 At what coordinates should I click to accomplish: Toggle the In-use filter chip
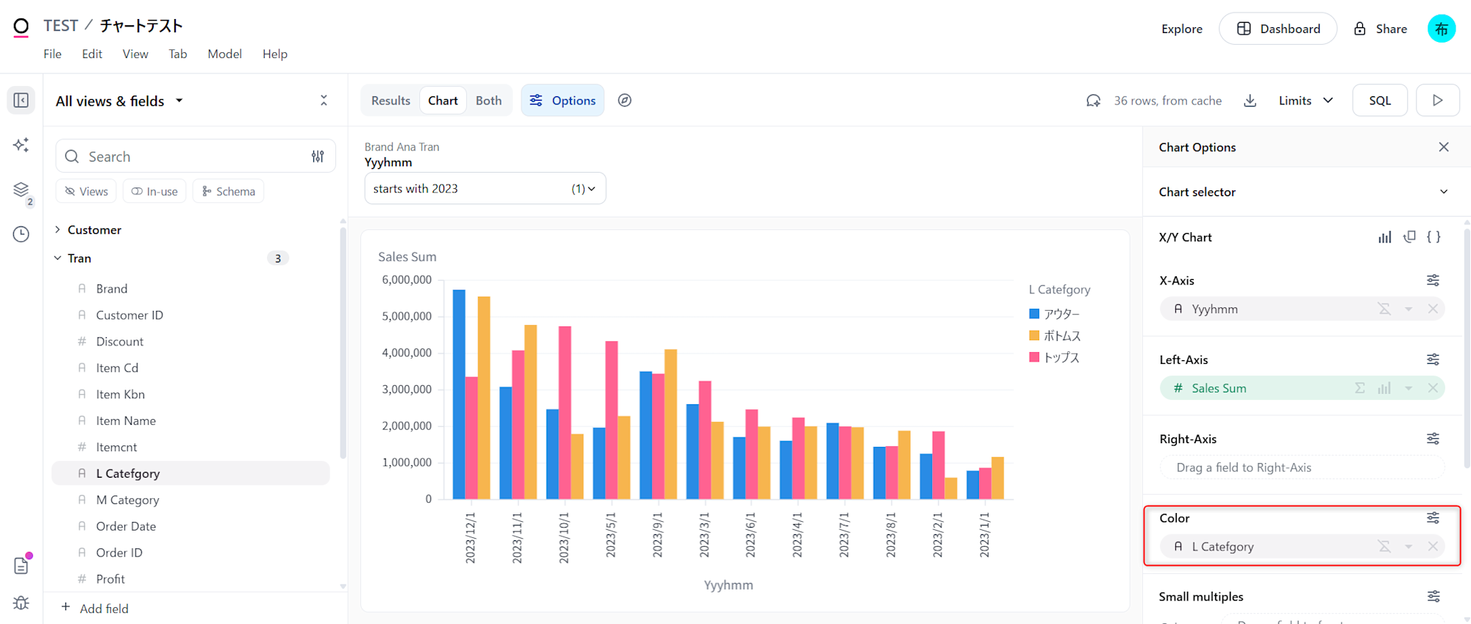pyautogui.click(x=154, y=191)
